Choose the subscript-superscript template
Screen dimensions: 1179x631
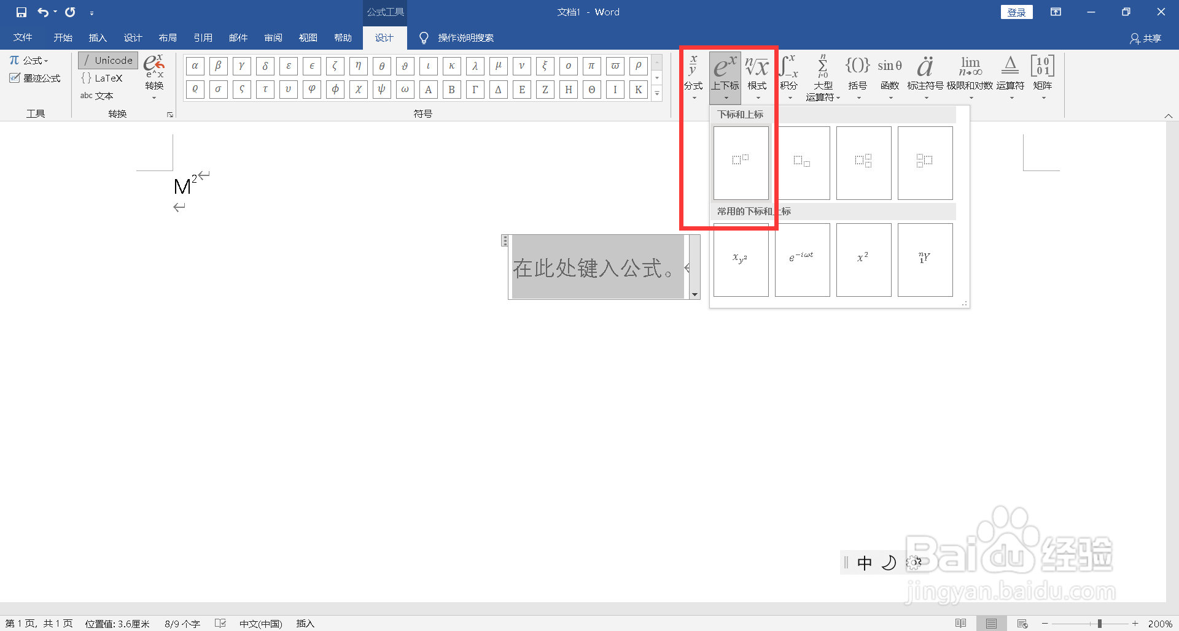pos(864,163)
